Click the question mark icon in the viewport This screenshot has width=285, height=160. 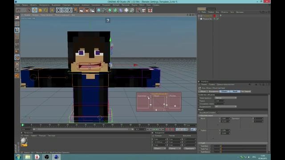click(x=108, y=20)
